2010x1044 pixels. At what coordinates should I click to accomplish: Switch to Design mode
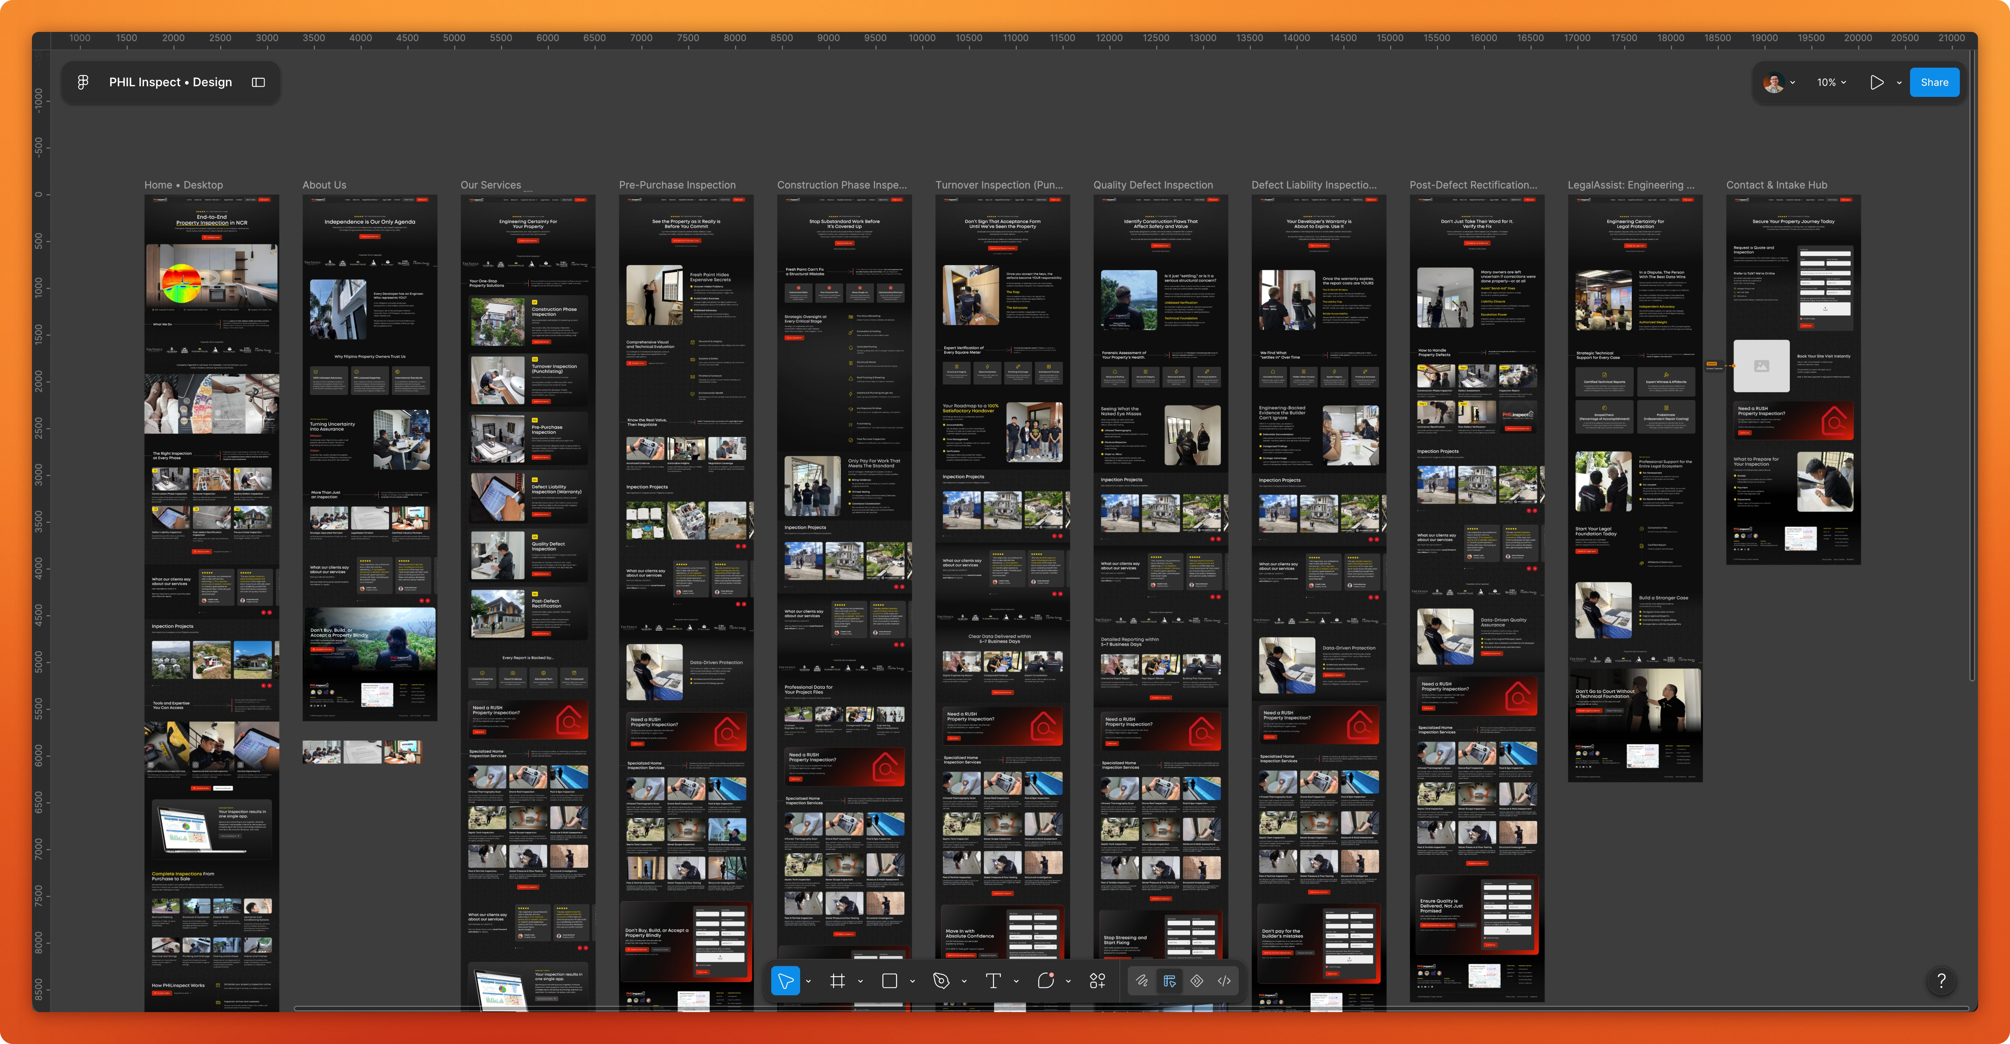pyautogui.click(x=1169, y=981)
